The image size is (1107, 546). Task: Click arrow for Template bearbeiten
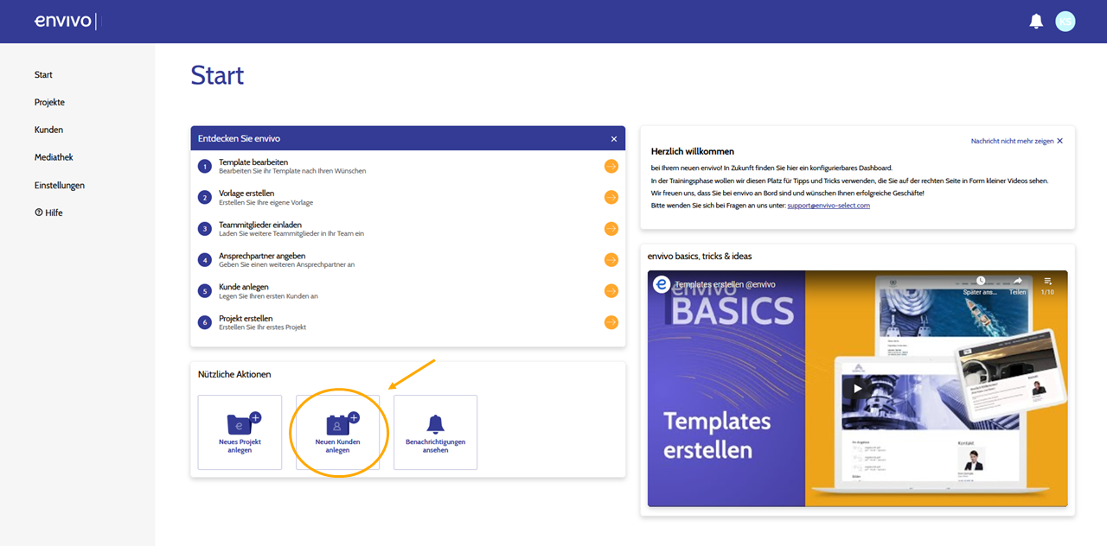[x=611, y=167]
